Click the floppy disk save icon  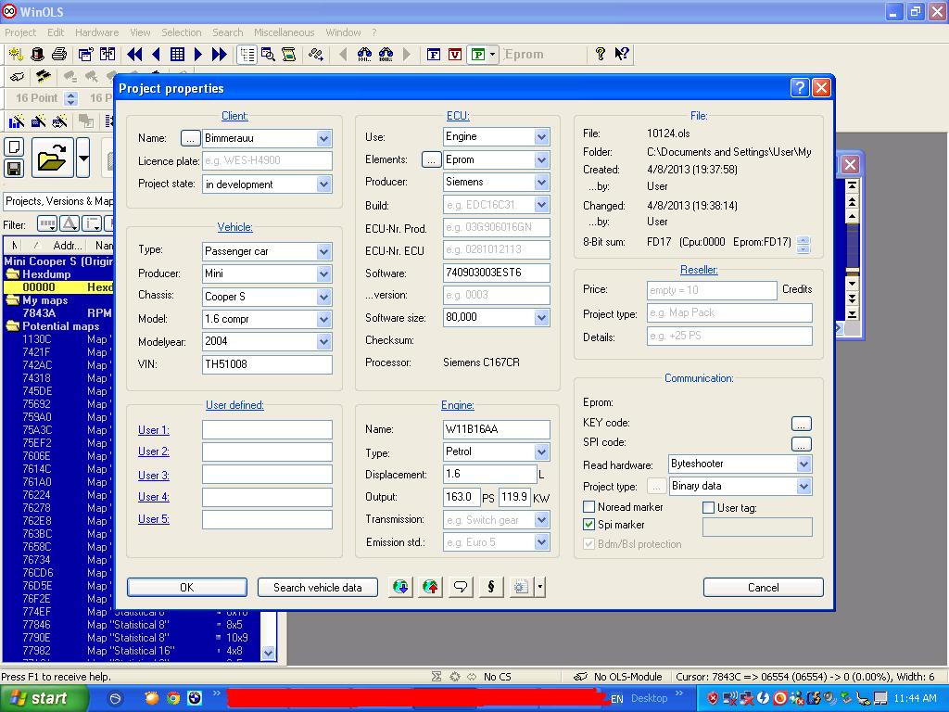coord(14,168)
